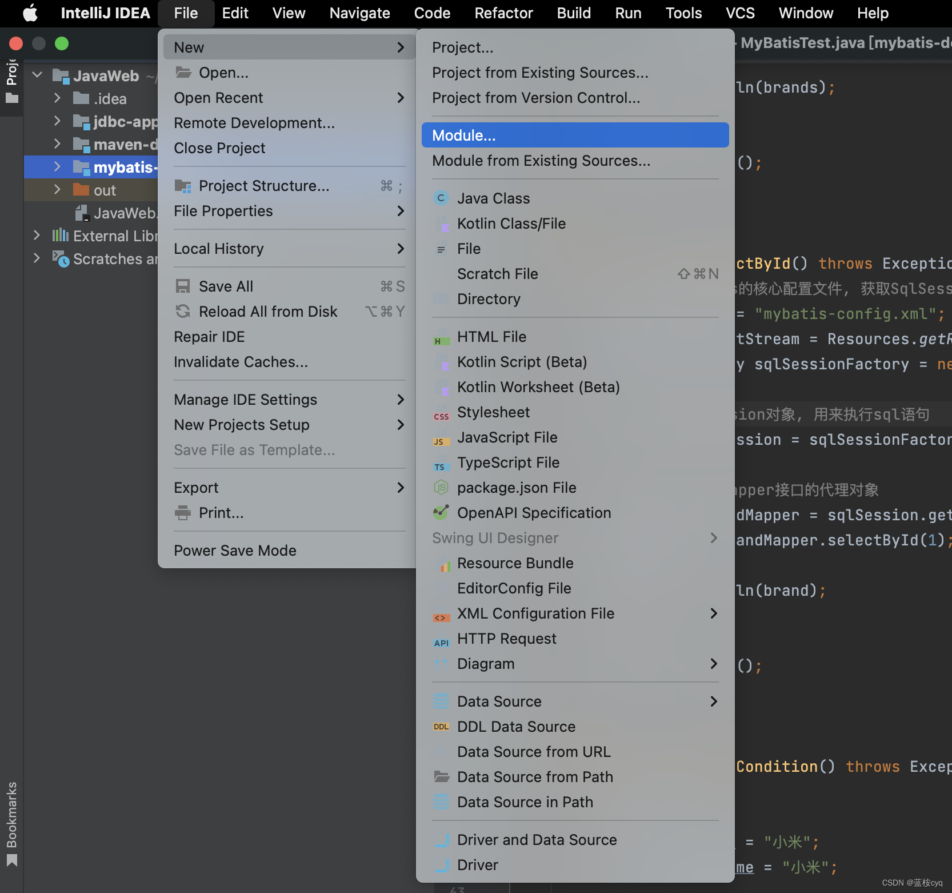Choose Project from Version Control...

pyautogui.click(x=575, y=98)
